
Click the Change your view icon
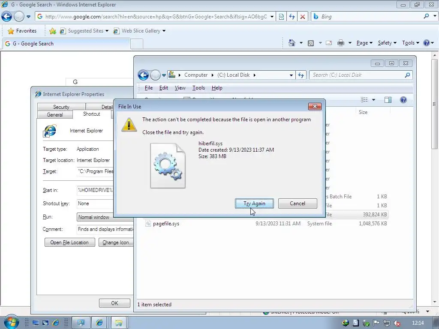(x=364, y=100)
